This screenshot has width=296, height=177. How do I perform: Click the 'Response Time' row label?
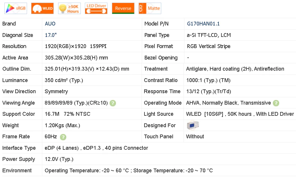pyautogui.click(x=162, y=91)
